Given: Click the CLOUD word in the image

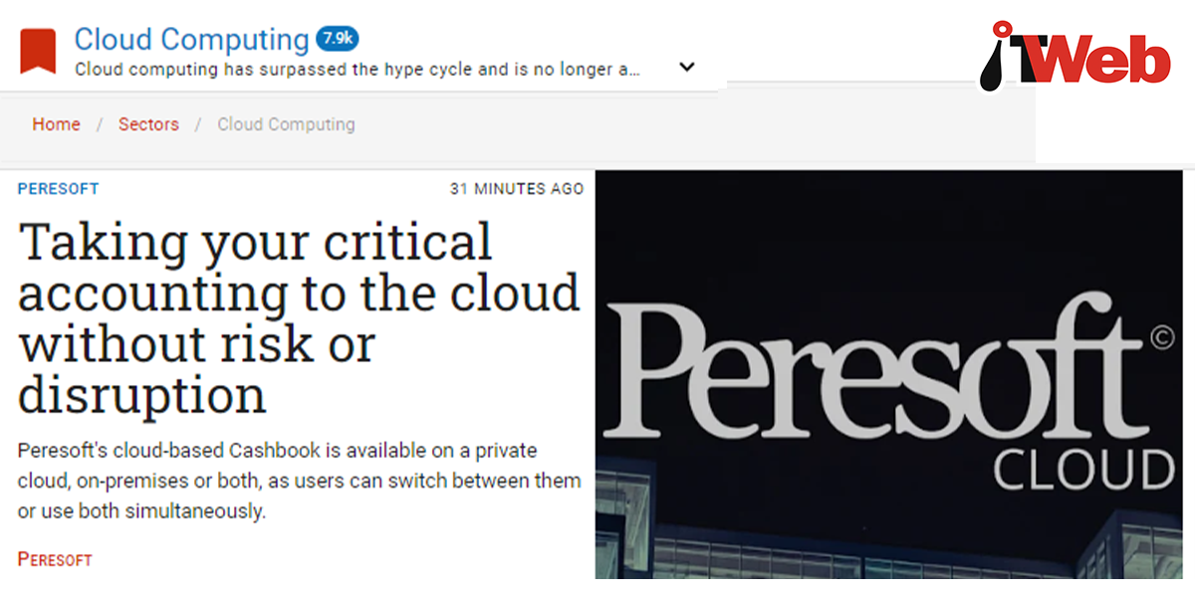Looking at the screenshot, I should (1083, 470).
